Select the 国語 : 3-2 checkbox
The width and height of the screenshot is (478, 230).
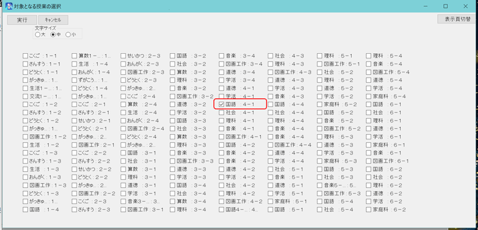[173, 56]
